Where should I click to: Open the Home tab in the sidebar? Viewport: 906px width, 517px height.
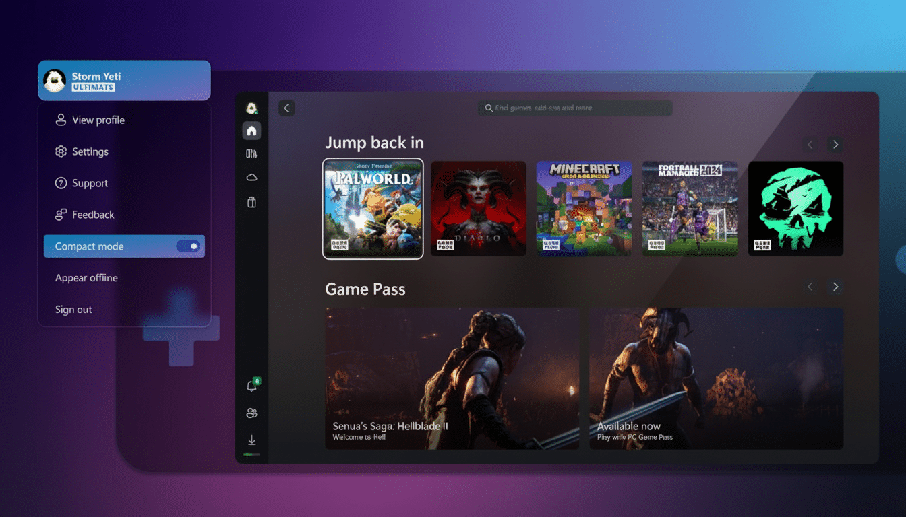pyautogui.click(x=251, y=131)
